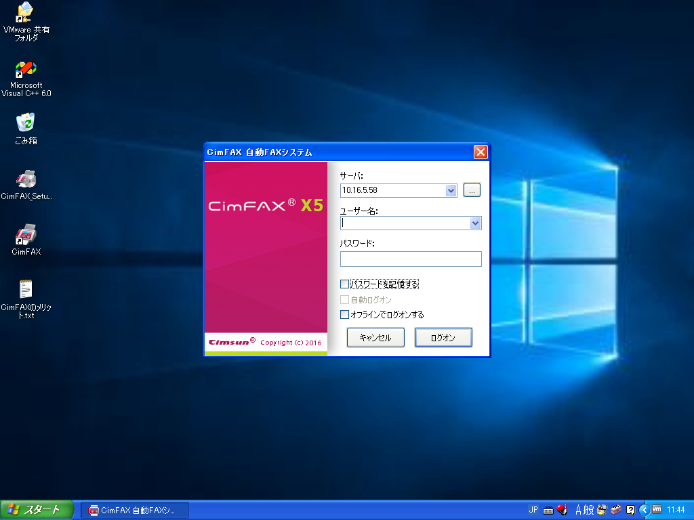Image resolution: width=694 pixels, height=520 pixels.
Task: Select the CimFAX 自動FAXシステム taskbar item
Action: point(135,511)
